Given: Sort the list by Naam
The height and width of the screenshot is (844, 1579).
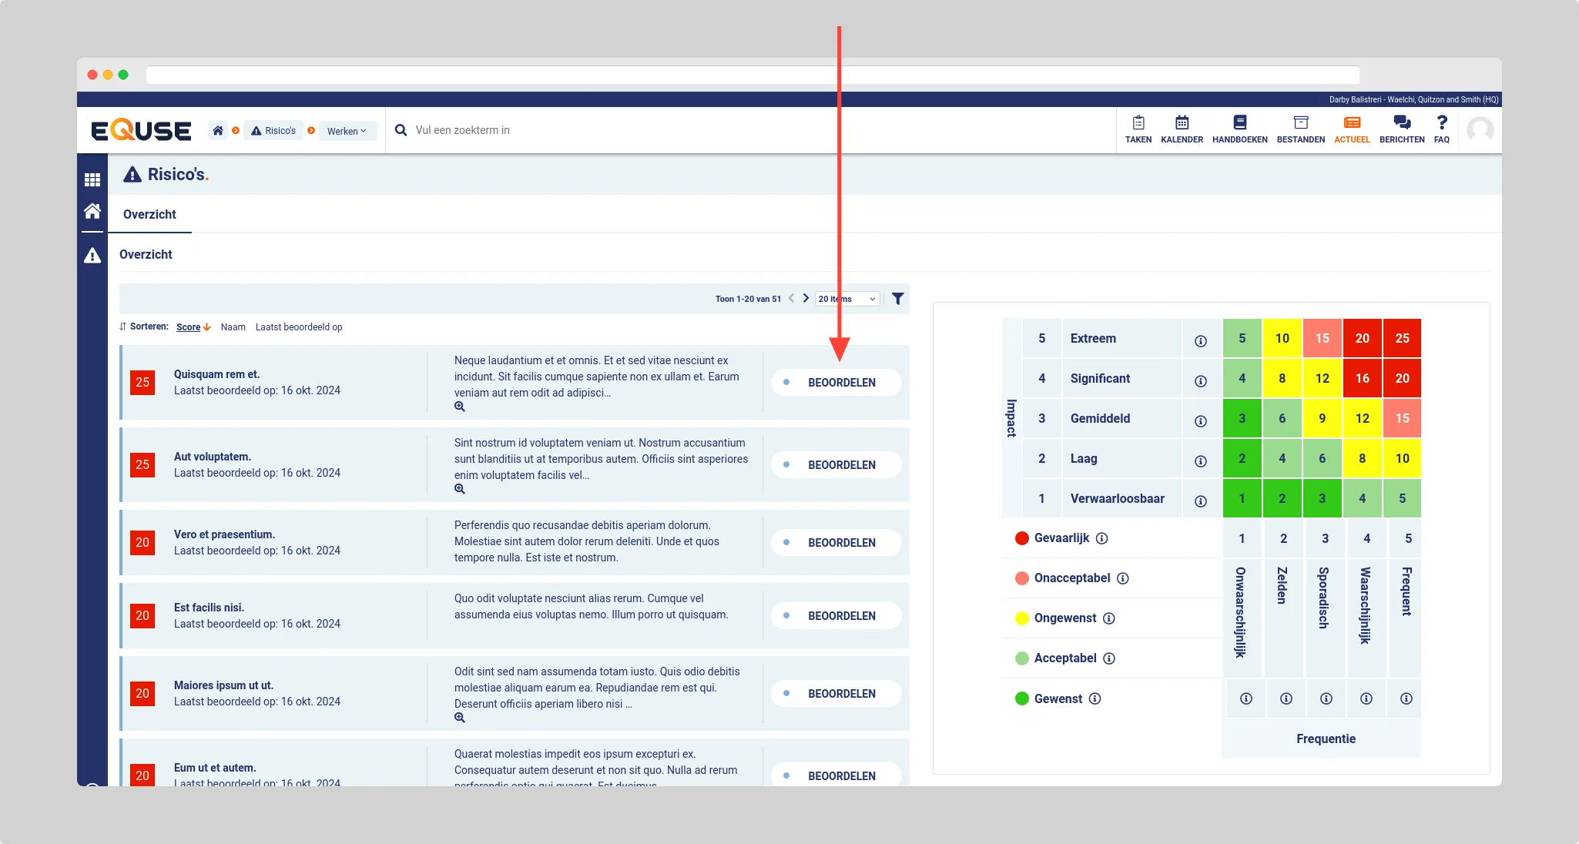Looking at the screenshot, I should pyautogui.click(x=233, y=327).
